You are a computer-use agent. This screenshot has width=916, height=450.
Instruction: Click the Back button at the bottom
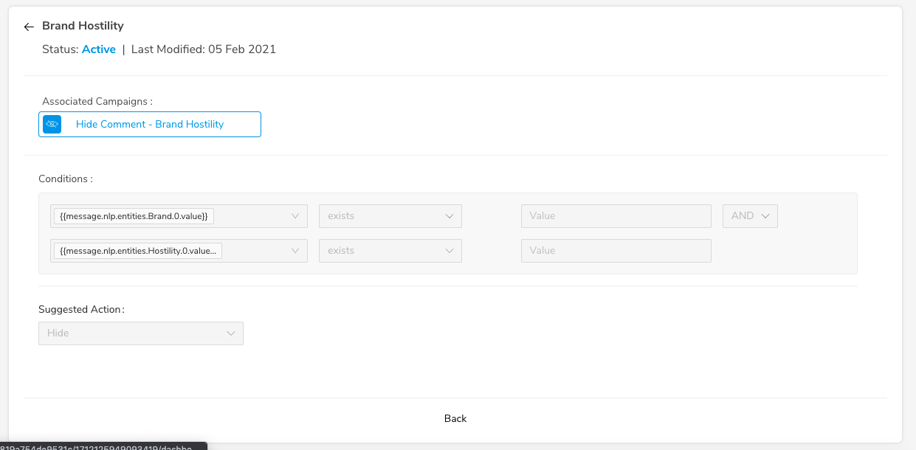click(455, 418)
